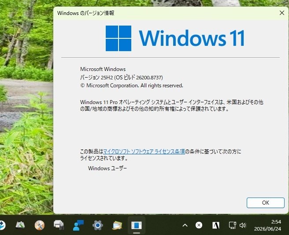Viewport: 289px width, 235px height.
Task: Click the dialog title Windows のバージョン情報
Action: click(86, 13)
